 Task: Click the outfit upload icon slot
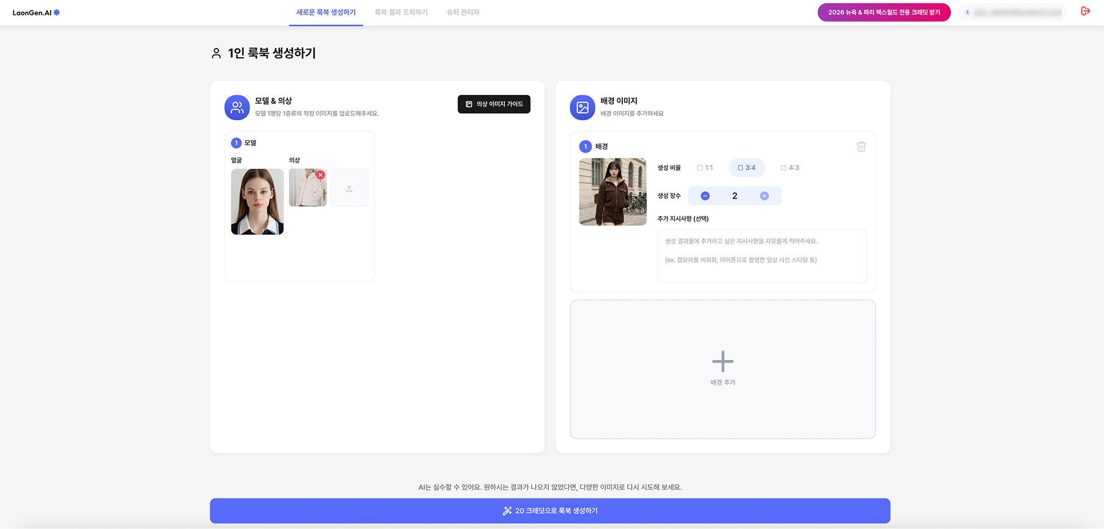point(349,188)
